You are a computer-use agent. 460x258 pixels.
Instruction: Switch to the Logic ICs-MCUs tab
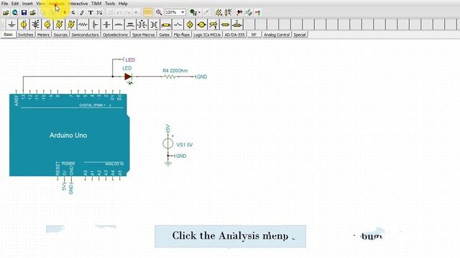pos(207,34)
